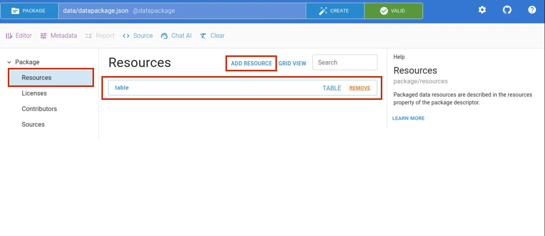The image size is (545, 236).
Task: Select Resources in the sidebar
Action: 37,78
